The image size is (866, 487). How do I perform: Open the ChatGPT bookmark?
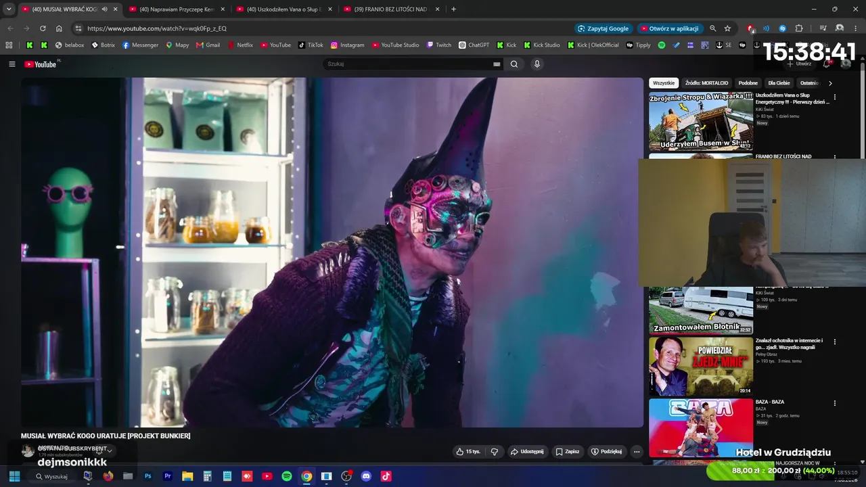click(x=474, y=45)
